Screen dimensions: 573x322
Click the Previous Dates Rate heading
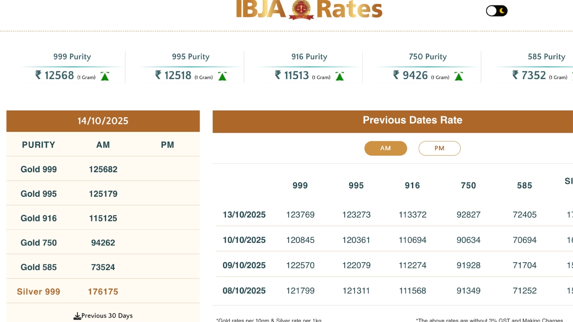coord(412,120)
